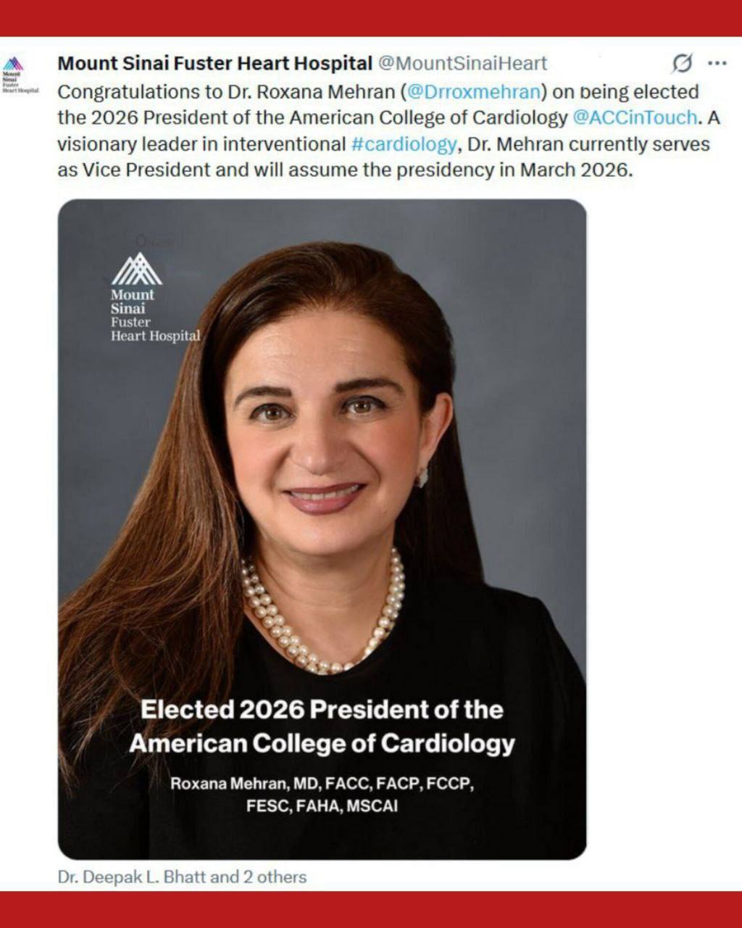Click the white mountain logo in the photo

point(136,269)
